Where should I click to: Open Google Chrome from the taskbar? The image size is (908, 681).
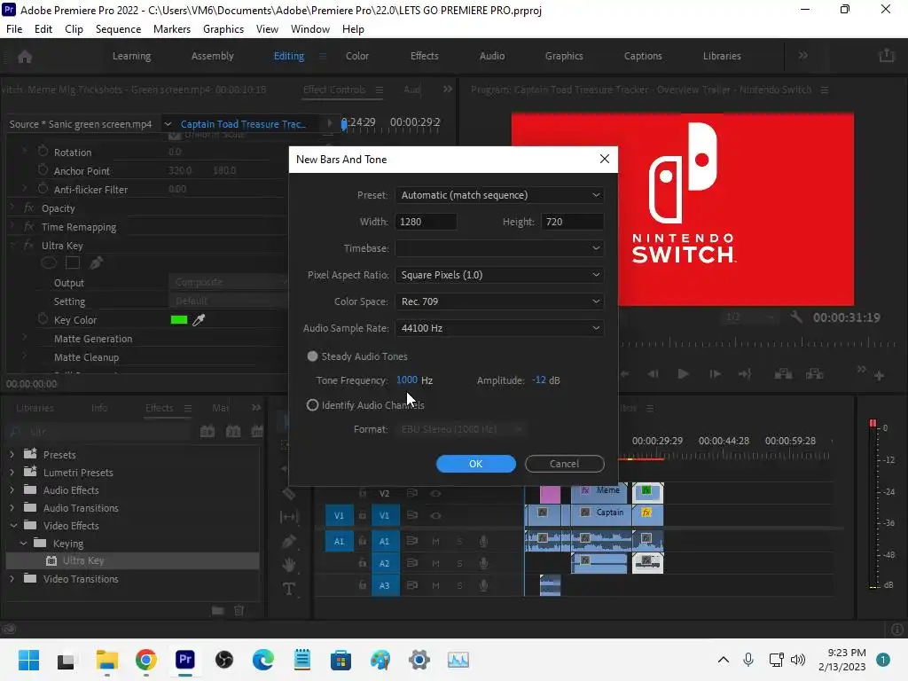[x=146, y=660]
